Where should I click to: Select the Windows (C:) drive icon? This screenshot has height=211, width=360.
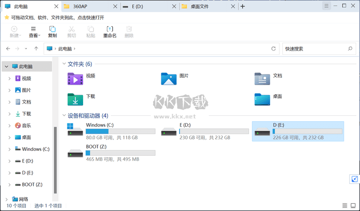[x=75, y=130]
